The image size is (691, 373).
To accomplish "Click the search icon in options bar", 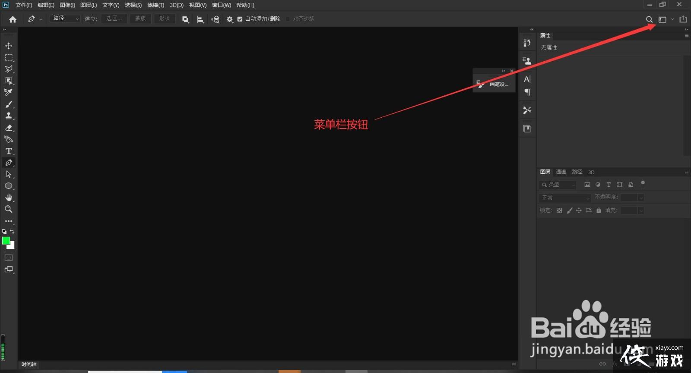I will (x=649, y=19).
